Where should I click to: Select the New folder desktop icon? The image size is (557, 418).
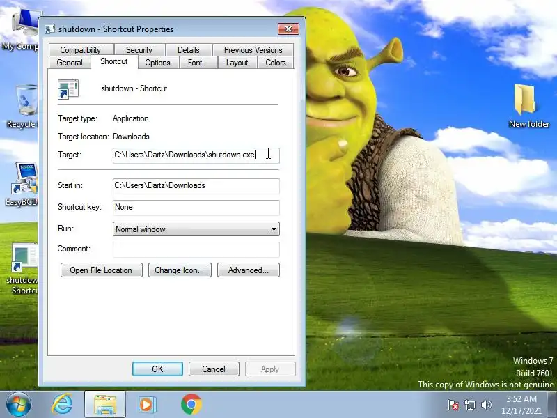click(x=528, y=106)
